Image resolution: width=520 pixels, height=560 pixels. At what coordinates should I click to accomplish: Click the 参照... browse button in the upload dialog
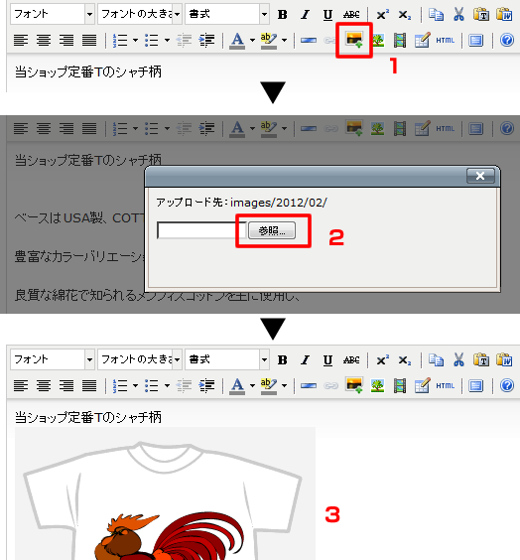click(272, 230)
